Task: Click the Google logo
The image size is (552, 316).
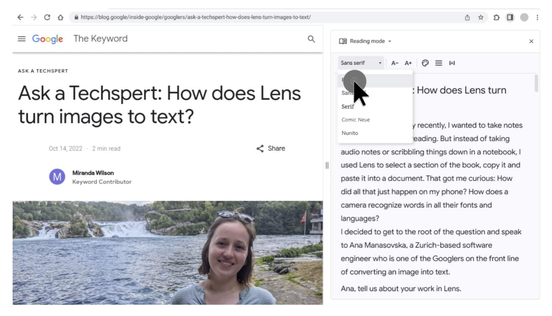Action: (48, 39)
